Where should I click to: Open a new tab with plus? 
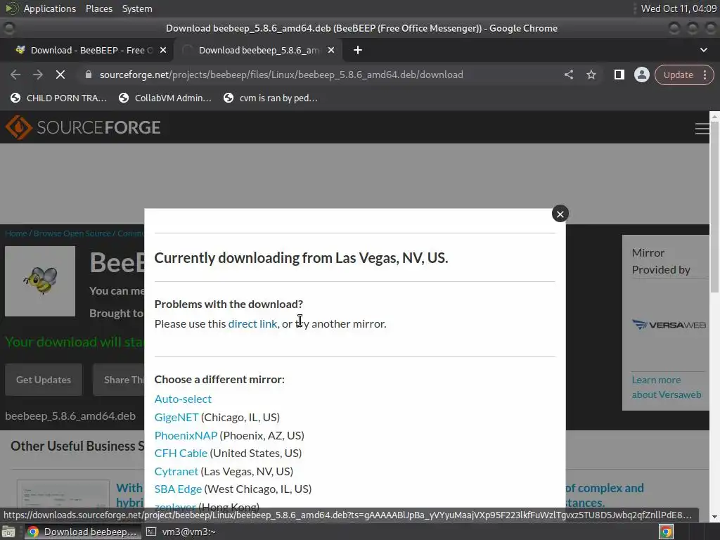coord(358,50)
